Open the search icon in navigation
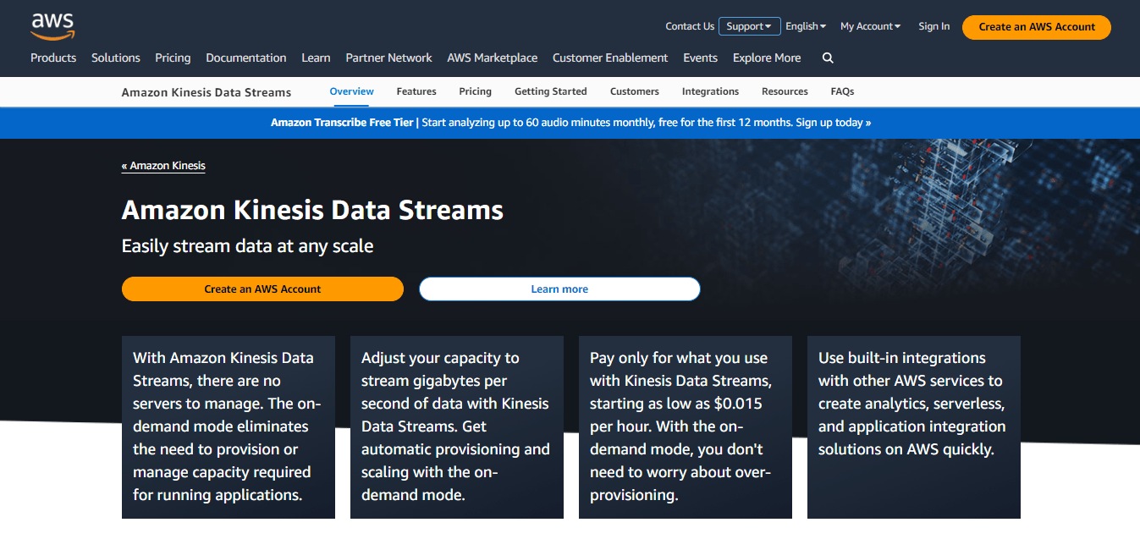1140x539 pixels. (x=827, y=58)
